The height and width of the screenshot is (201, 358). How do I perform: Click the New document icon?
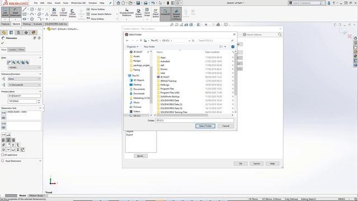(x=123, y=3)
